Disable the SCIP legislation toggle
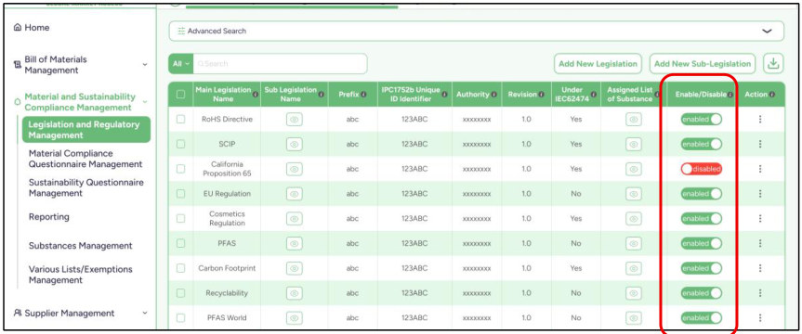This screenshot has width=802, height=334. click(702, 144)
